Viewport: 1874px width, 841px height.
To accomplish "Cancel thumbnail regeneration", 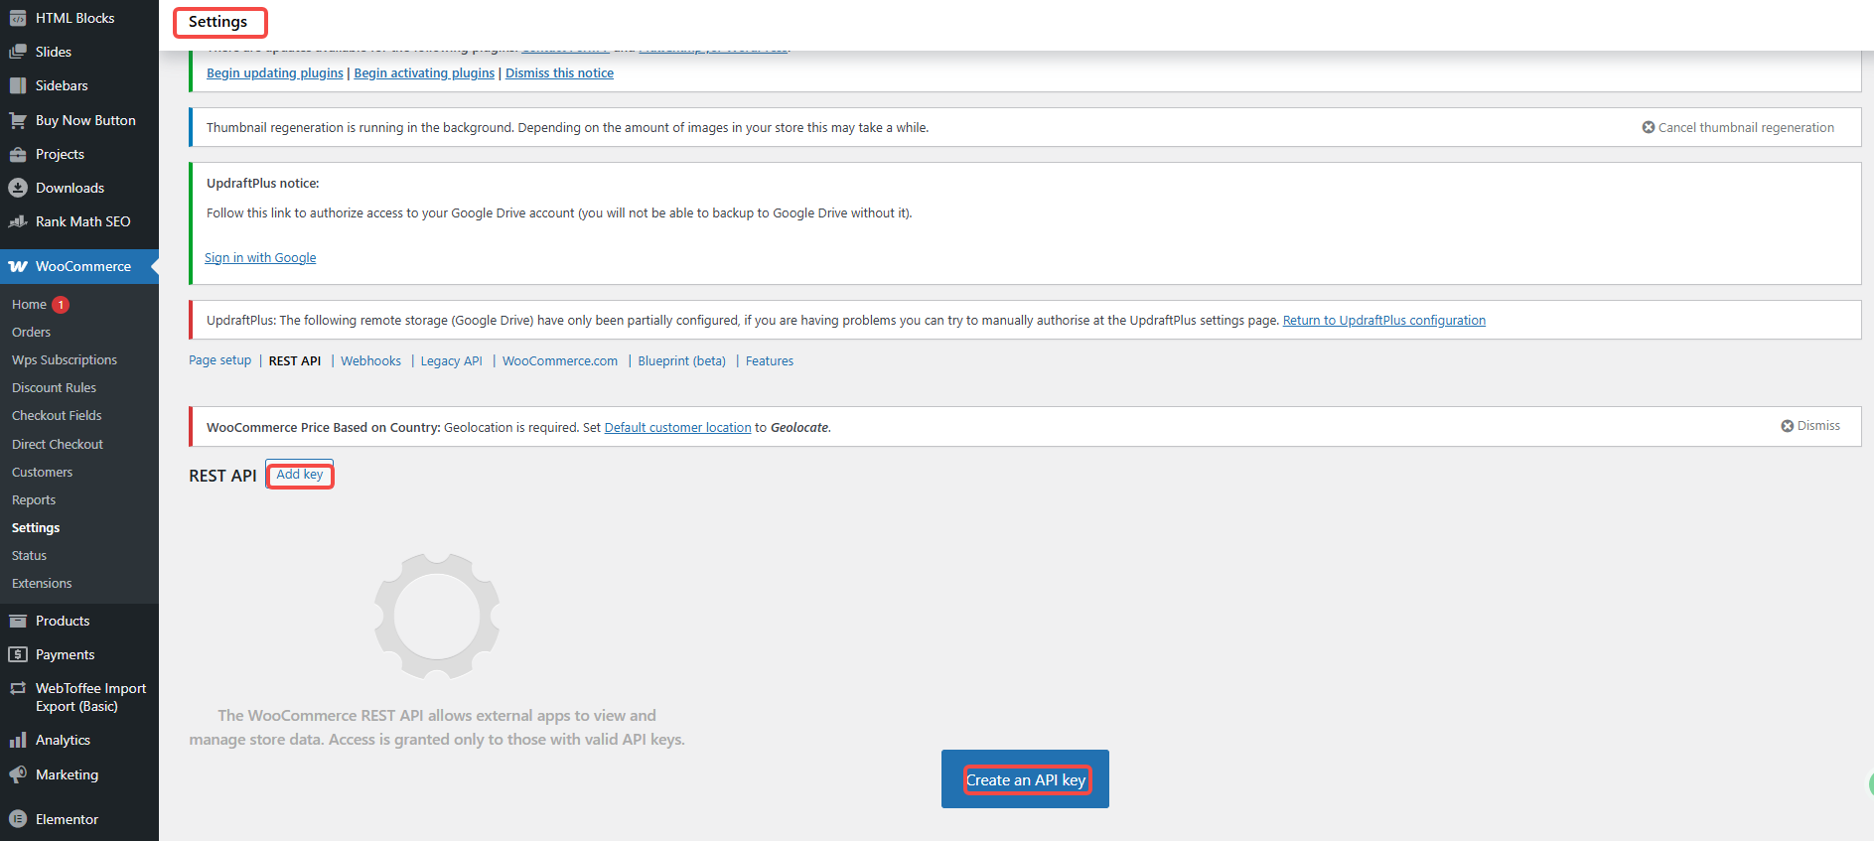I will pos(1738,127).
